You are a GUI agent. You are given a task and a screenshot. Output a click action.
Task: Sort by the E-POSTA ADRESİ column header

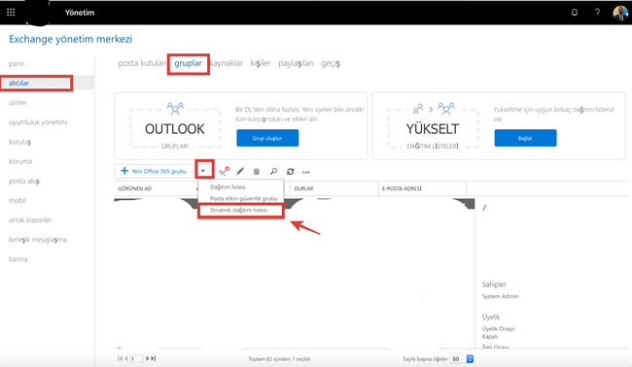click(402, 188)
